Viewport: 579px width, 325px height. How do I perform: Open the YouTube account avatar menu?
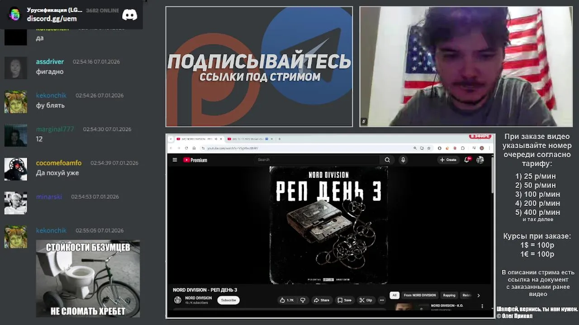[480, 160]
